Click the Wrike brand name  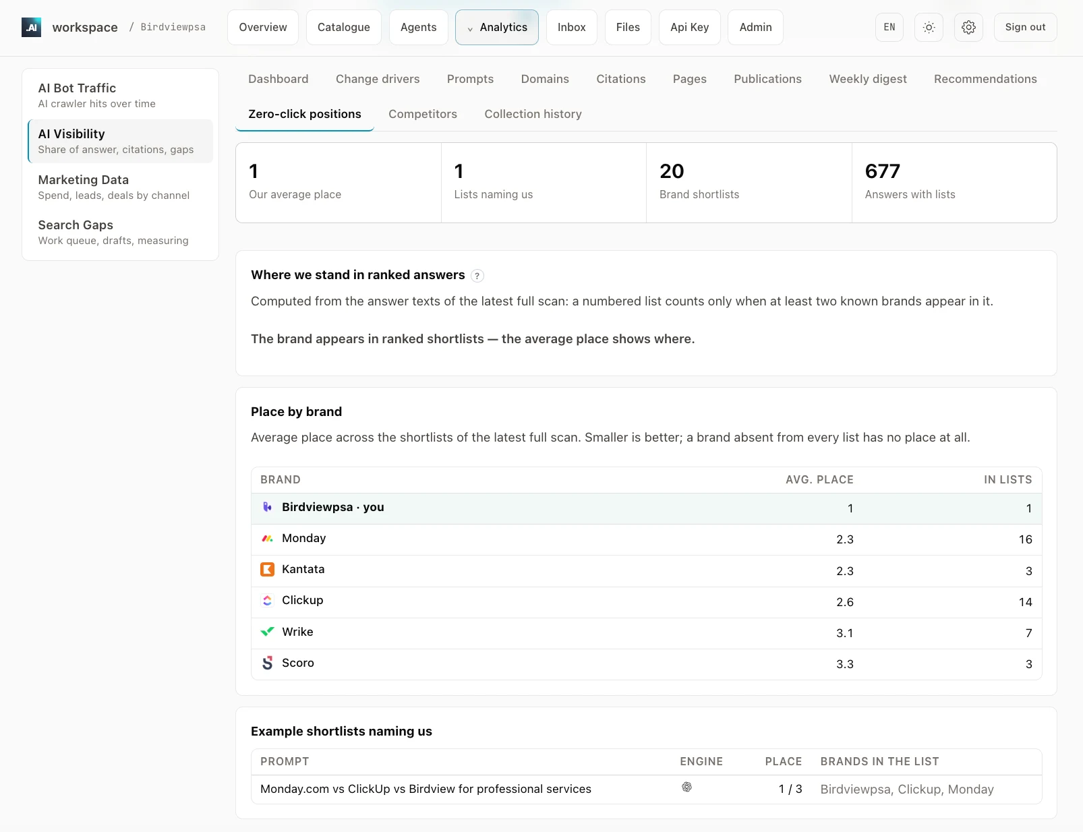coord(297,632)
